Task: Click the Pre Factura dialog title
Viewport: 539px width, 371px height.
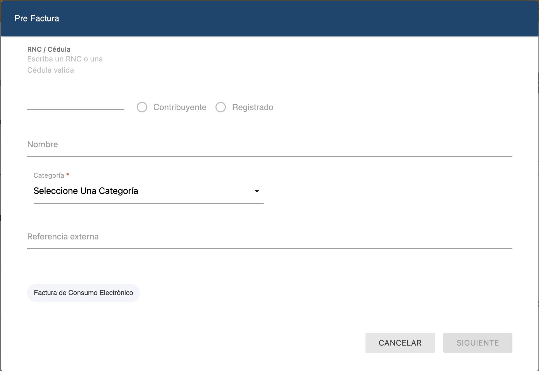Action: pos(37,18)
